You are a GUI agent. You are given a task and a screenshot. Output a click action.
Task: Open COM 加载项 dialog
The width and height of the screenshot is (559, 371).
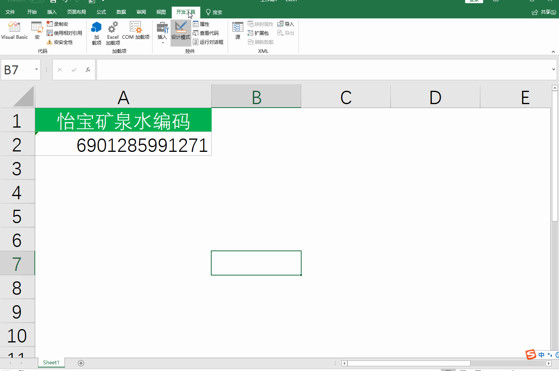click(136, 31)
